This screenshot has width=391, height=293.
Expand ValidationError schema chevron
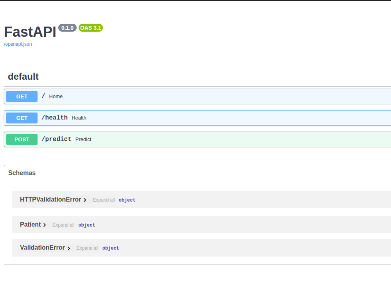tap(68, 248)
